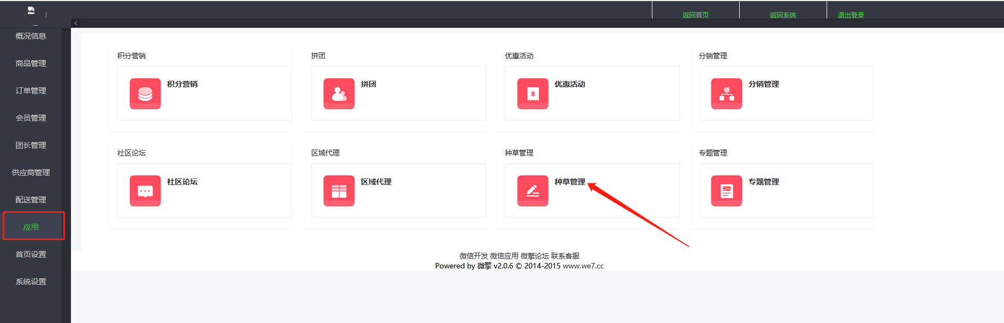Open the 社区论坛 chat bubble icon
Screen dimensions: 1004x323
145,191
